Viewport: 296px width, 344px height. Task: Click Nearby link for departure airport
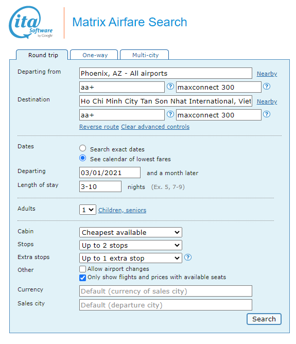pos(267,74)
